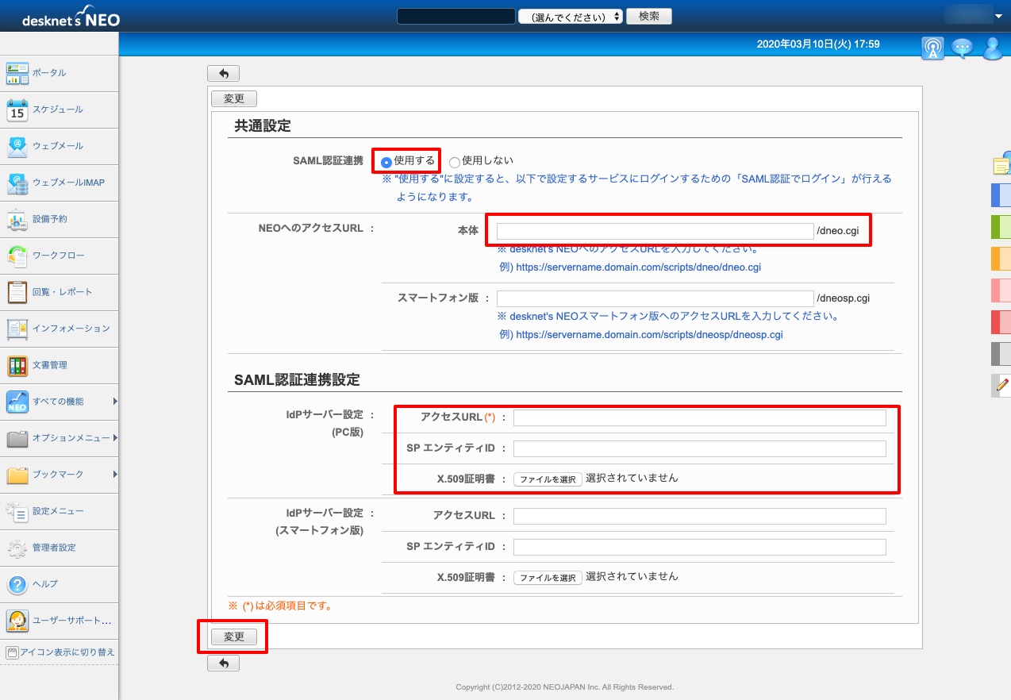The image size is (1011, 700).
Task: Open the (選んでください) search dropdown
Action: click(571, 17)
